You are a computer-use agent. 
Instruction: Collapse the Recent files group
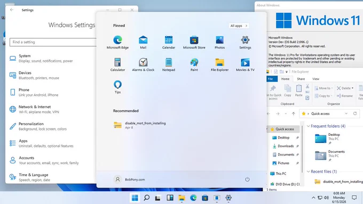click(308, 172)
